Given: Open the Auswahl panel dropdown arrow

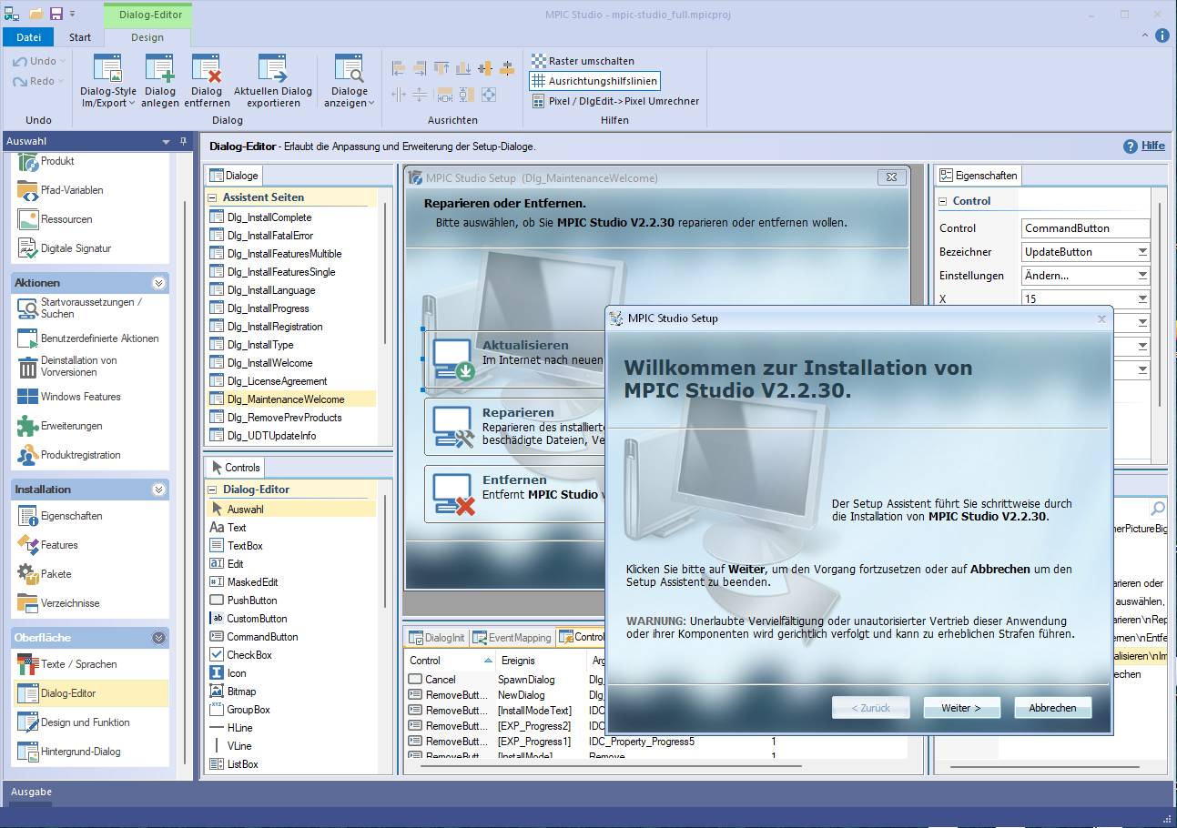Looking at the screenshot, I should (166, 142).
